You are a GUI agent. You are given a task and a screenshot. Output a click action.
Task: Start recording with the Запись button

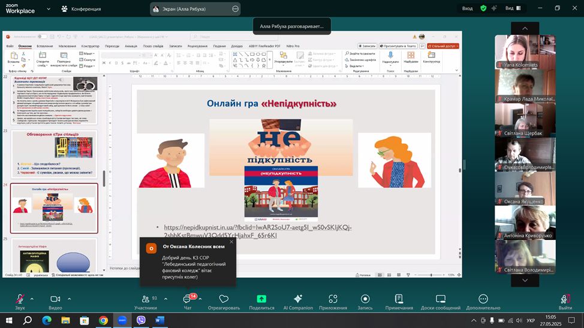365,299
